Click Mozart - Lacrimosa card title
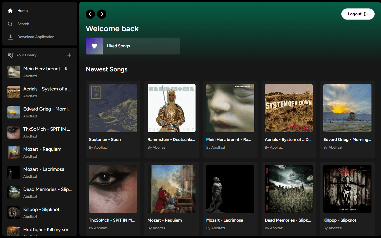This screenshot has width=381, height=238. pyautogui.click(x=225, y=220)
